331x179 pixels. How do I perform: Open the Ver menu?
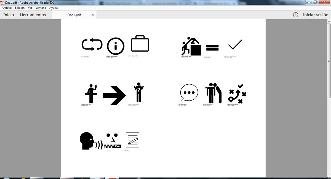[x=30, y=8]
